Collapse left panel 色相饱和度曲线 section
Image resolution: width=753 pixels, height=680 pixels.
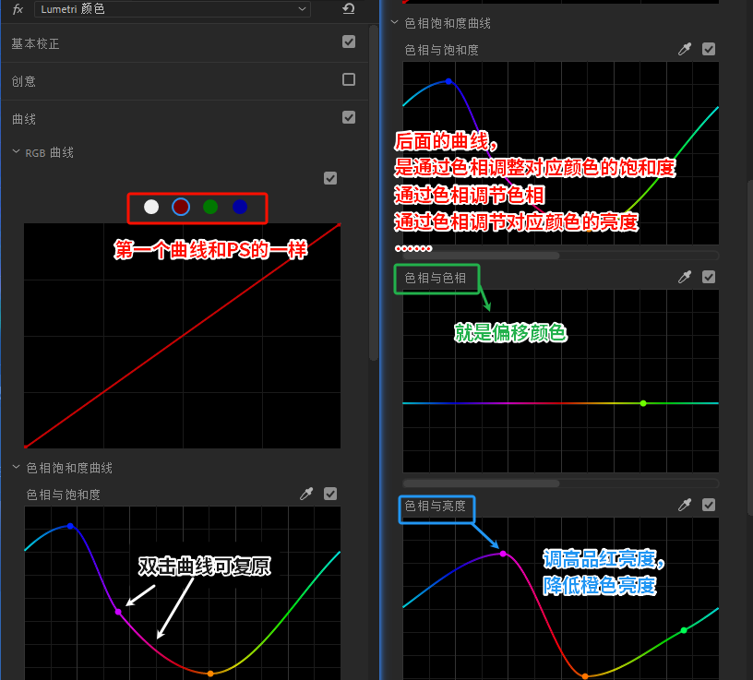pyautogui.click(x=16, y=467)
